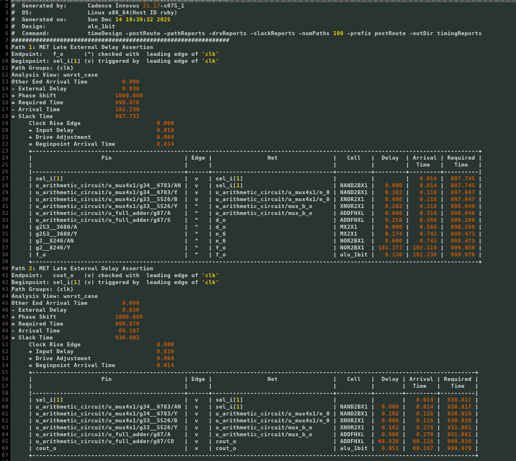Click Path 2 Slack Time value 930.803
This screenshot has width=516, height=461.
pyautogui.click(x=127, y=337)
